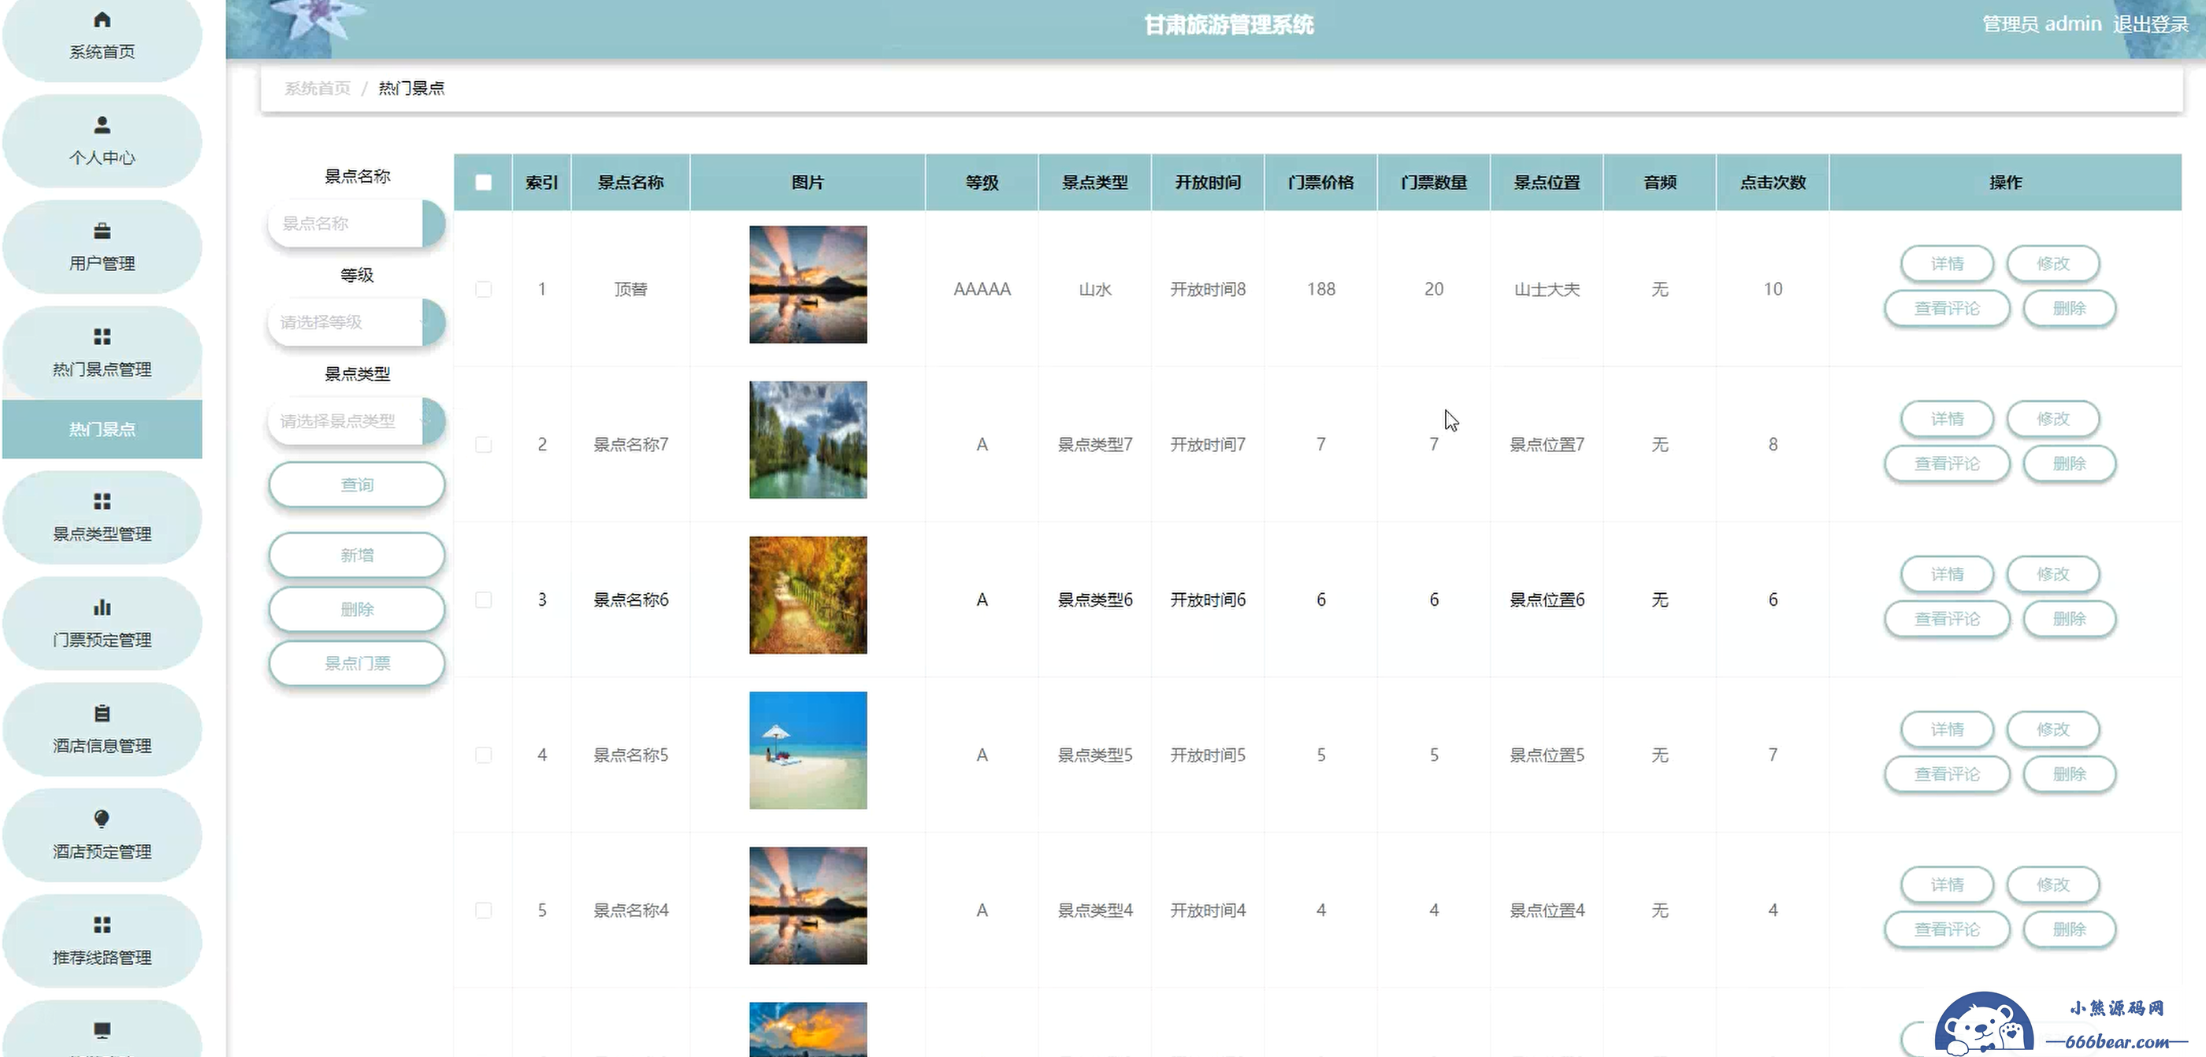Viewport: 2206px width, 1057px height.
Task: Click 查看评论 for the 顶替 row
Action: tap(1948, 308)
